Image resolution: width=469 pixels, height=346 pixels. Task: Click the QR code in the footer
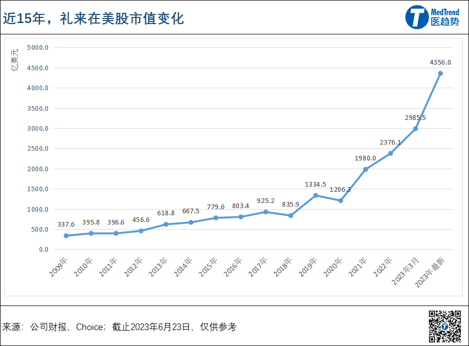445,327
